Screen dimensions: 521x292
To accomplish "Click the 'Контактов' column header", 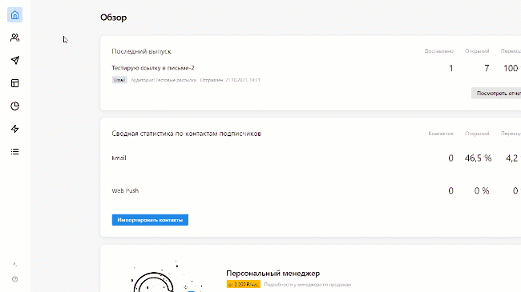I will (x=441, y=134).
